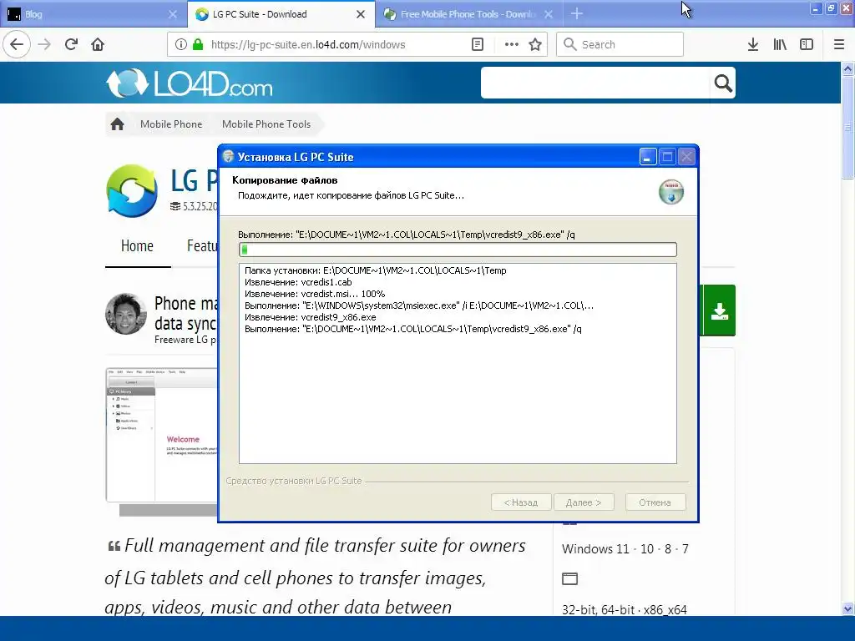The image size is (855, 641).
Task: Click the green download button on page
Action: pyautogui.click(x=719, y=310)
